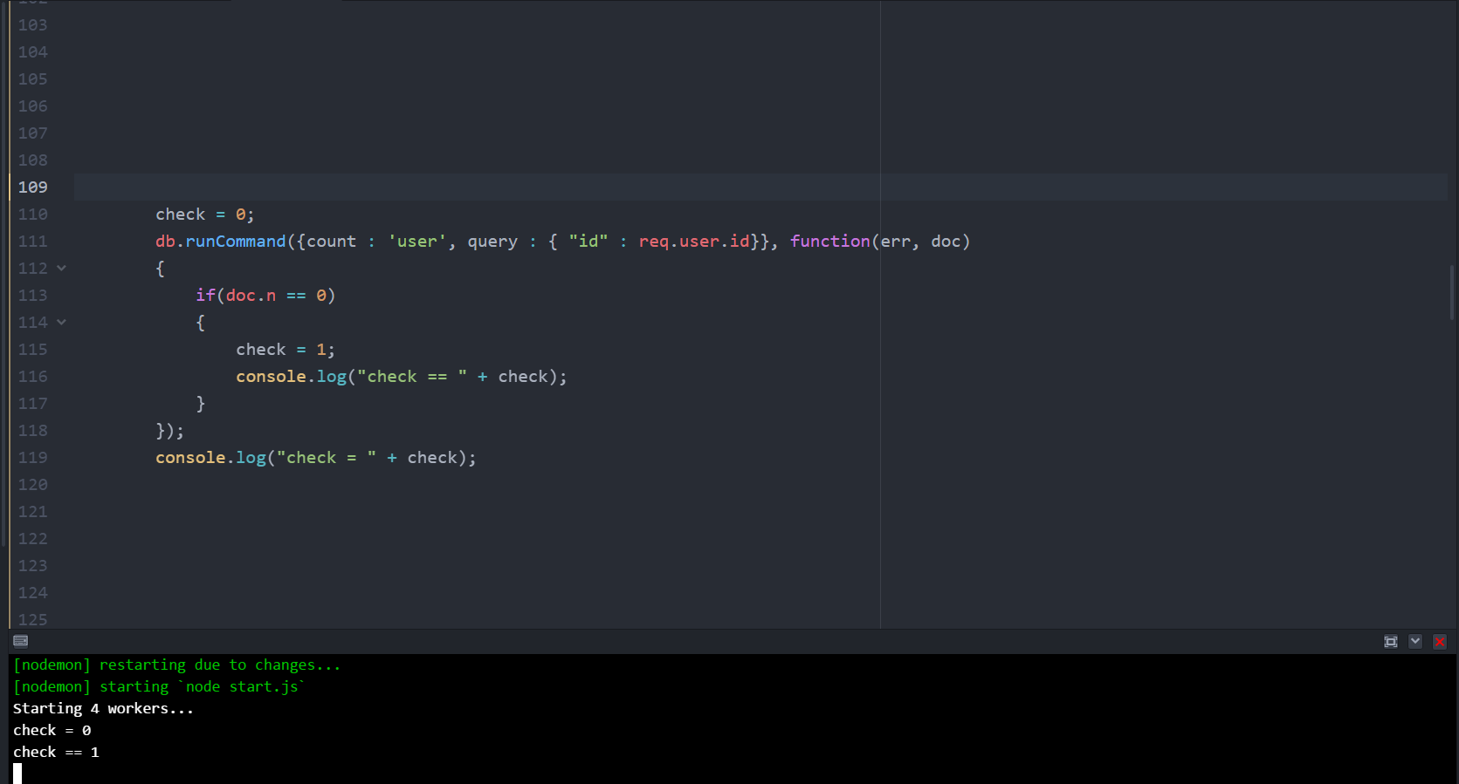The image size is (1459, 784).
Task: Place cursor on 'check = 0;' statement
Action: coord(204,215)
